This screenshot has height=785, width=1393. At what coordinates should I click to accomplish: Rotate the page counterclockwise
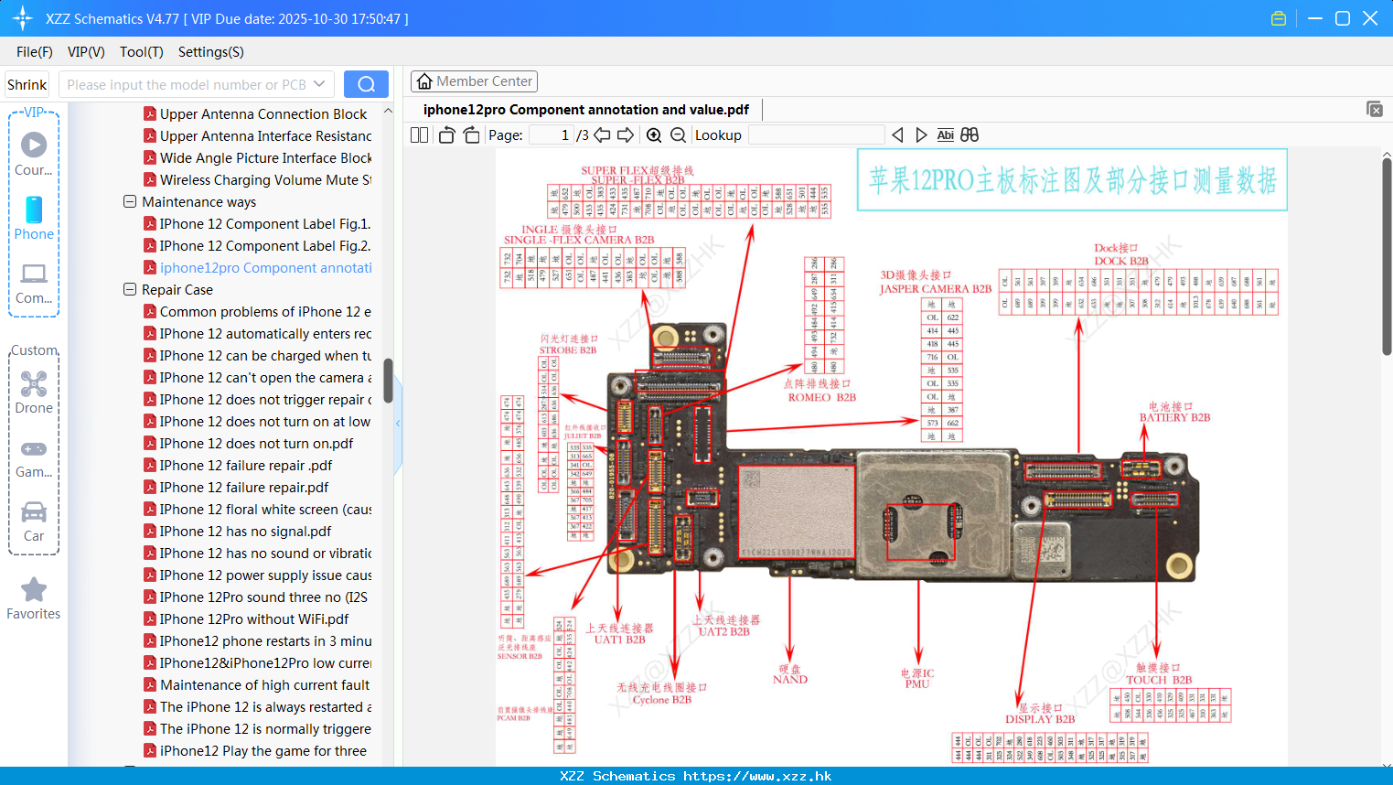pos(447,134)
